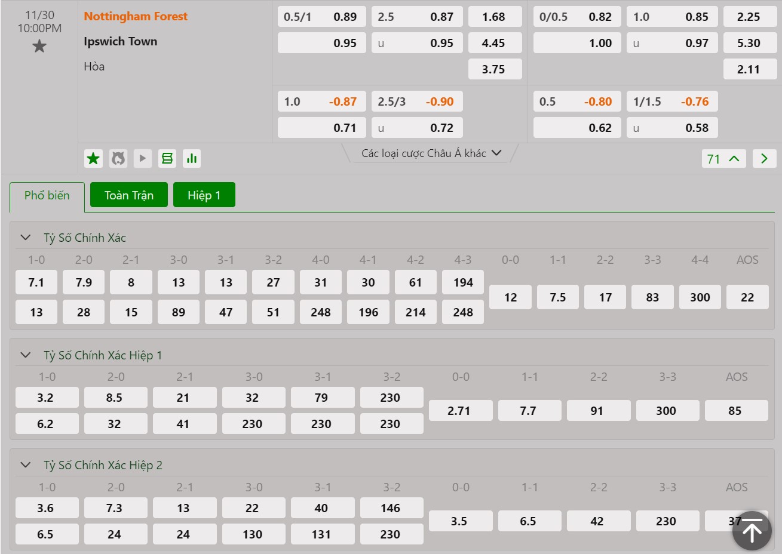782x554 pixels.
Task: Bet full-match 2-0 away score odds 28
Action: click(x=84, y=312)
